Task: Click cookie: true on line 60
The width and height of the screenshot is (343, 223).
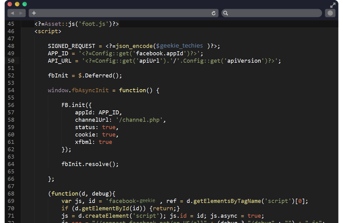Action: (97, 135)
